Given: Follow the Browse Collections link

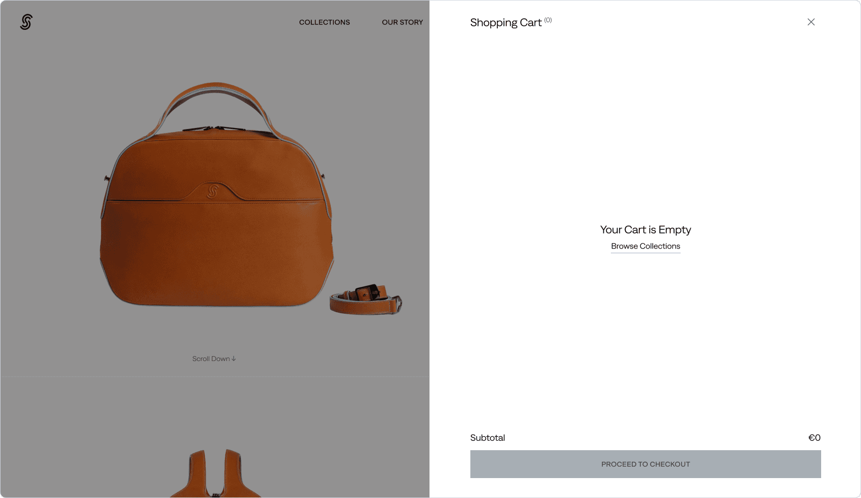Looking at the screenshot, I should click(646, 247).
